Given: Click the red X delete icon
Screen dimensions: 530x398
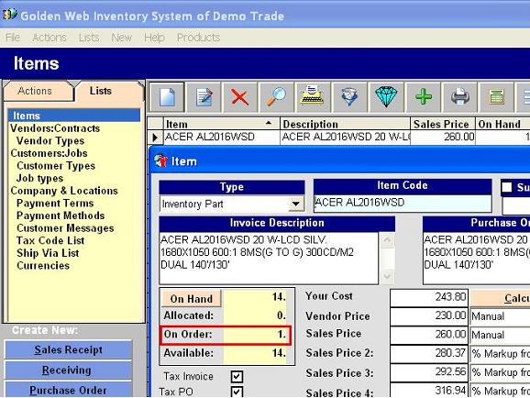Looking at the screenshot, I should coord(240,96).
